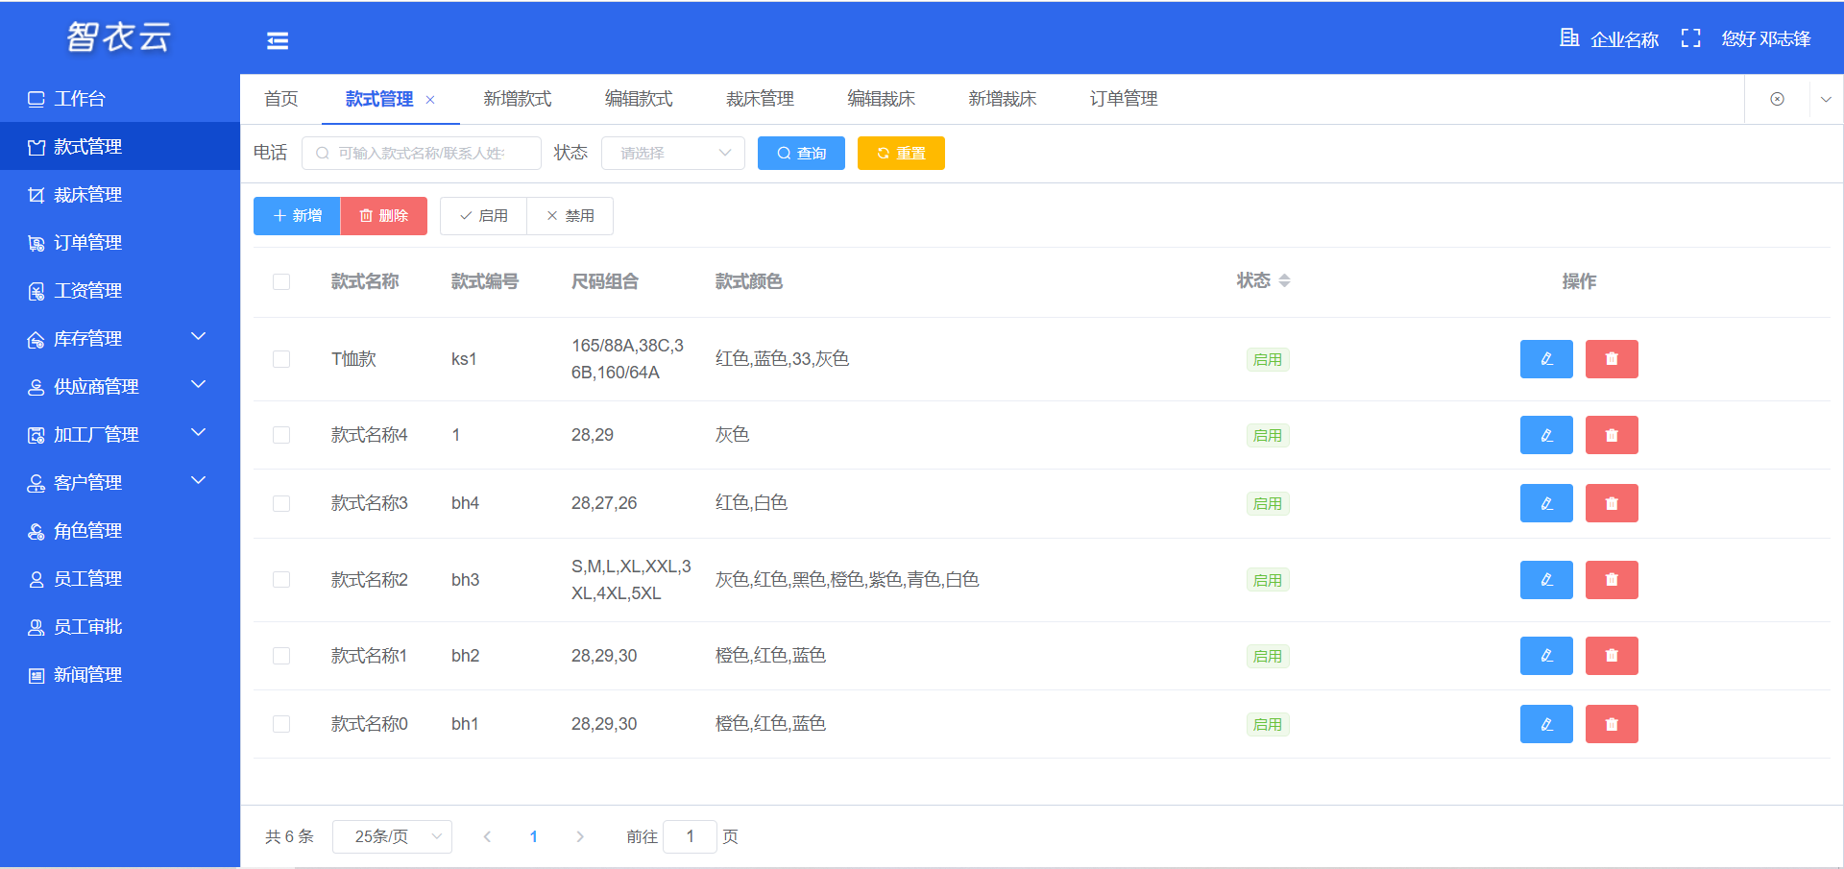Open the 您好 邓志锋 user menu
The width and height of the screenshot is (1844, 869).
pos(1766,38)
